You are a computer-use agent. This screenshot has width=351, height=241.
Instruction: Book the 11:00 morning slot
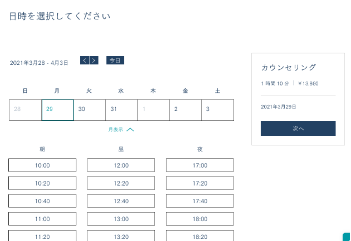(x=42, y=219)
